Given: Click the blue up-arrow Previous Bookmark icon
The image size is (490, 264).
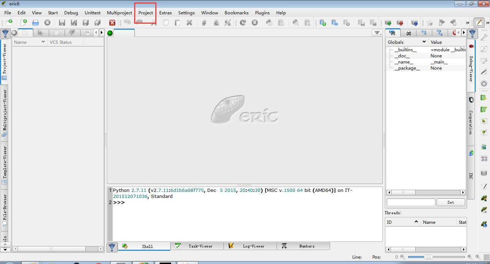Looking at the screenshot, I should click(x=415, y=23).
